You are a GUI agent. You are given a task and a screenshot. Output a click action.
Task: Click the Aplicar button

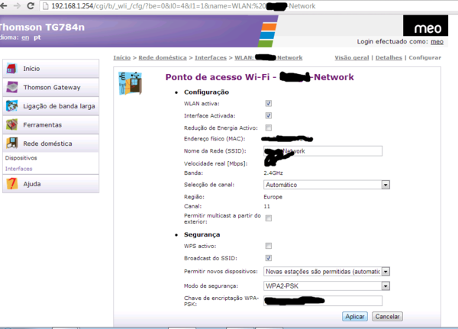click(x=355, y=317)
